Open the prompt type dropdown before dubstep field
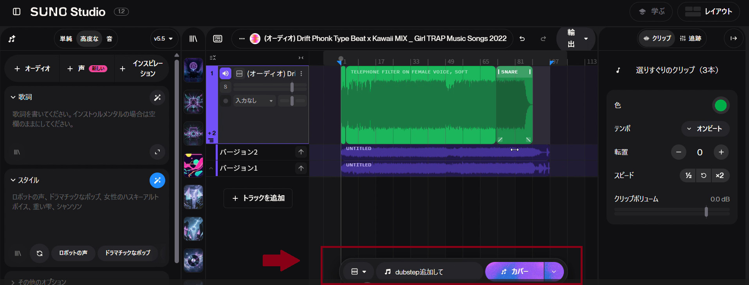 tap(359, 272)
